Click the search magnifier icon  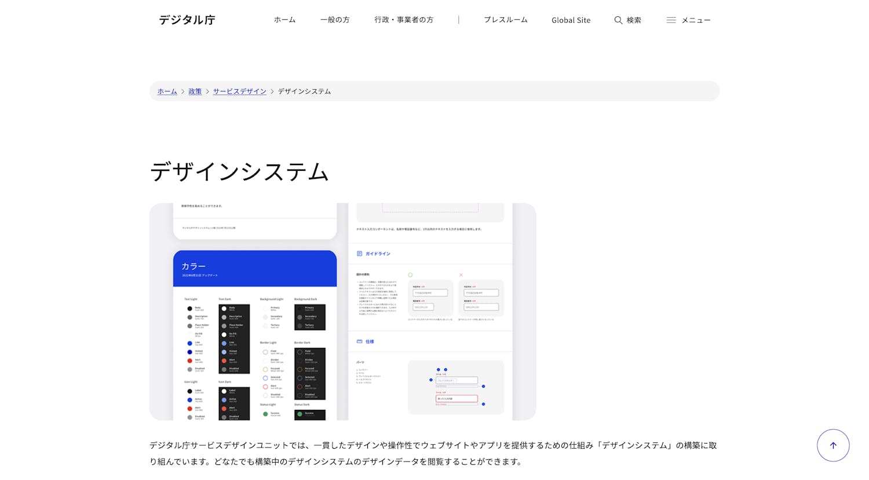[618, 20]
